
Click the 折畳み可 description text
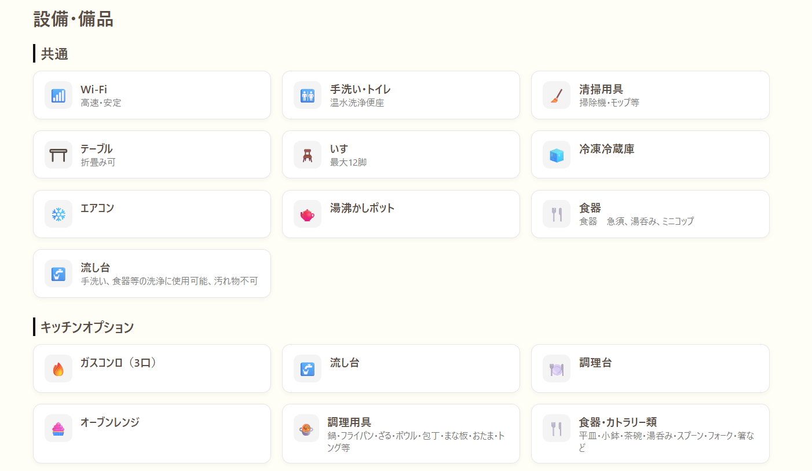pos(98,163)
